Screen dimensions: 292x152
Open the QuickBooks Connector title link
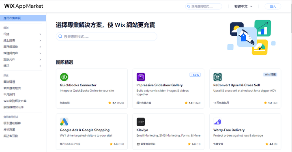(78, 85)
